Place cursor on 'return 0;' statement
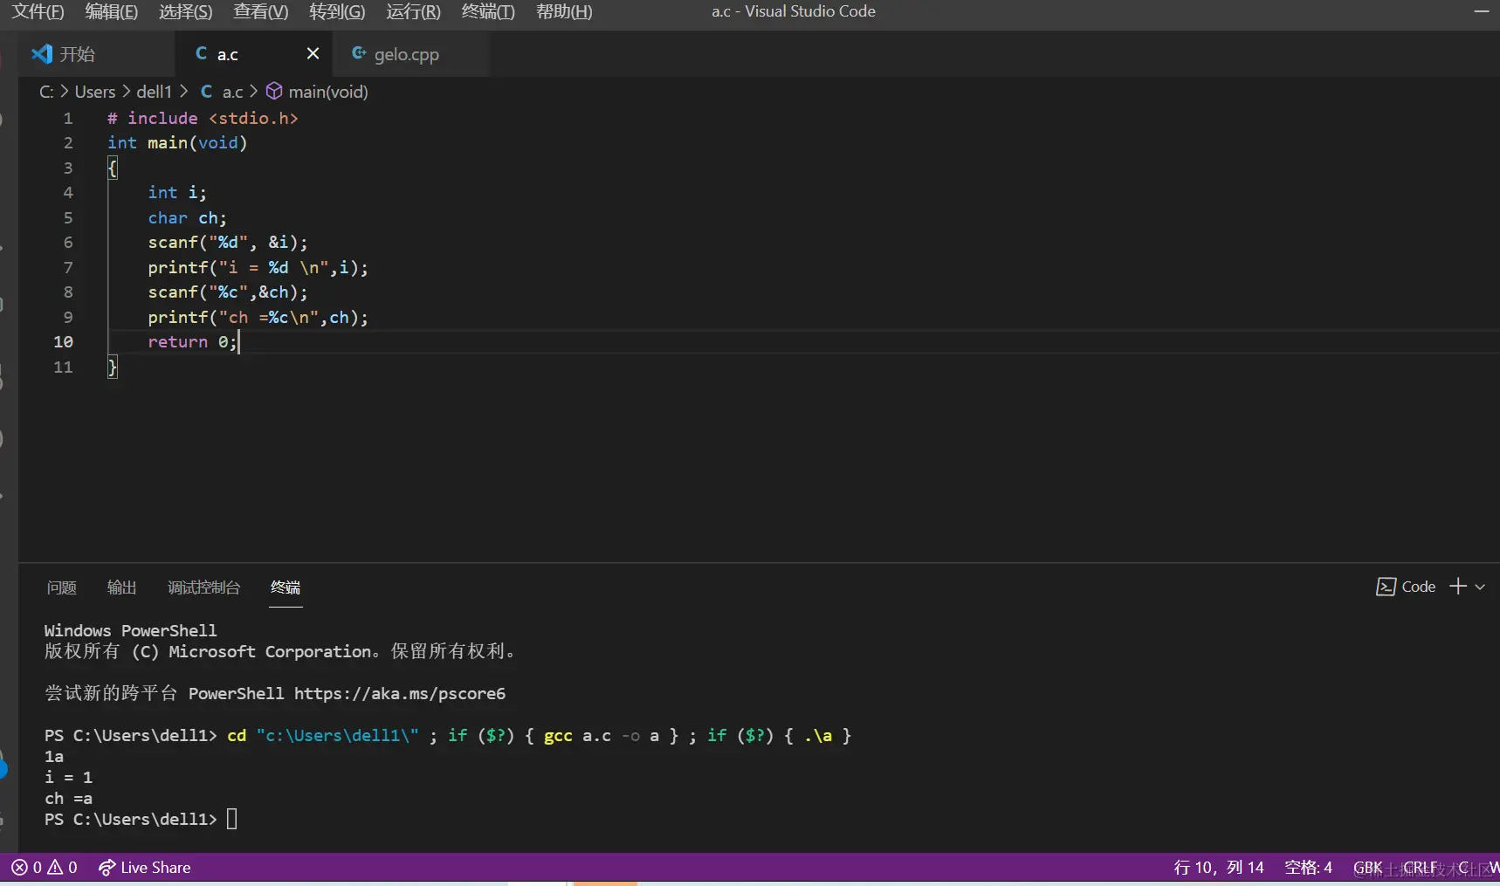Viewport: 1500px width, 886px height. pos(192,341)
